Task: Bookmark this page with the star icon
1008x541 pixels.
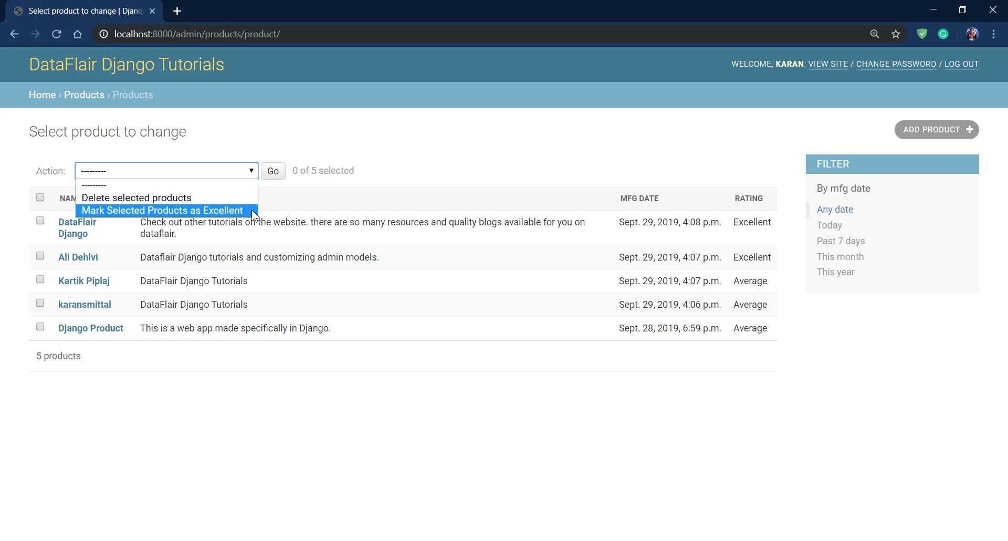Action: tap(896, 34)
